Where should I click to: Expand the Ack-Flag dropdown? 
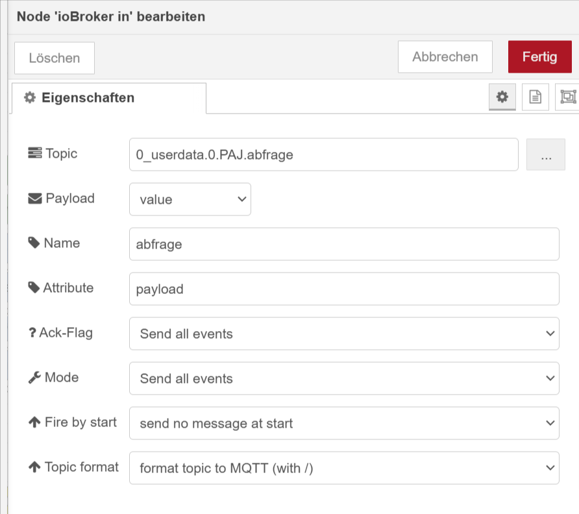[x=343, y=334]
